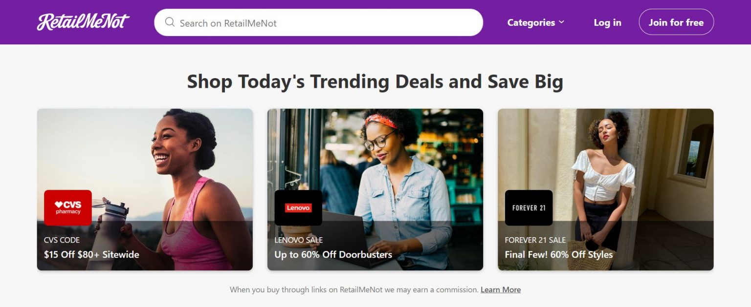Collapse the Categories dropdown arrow
751x307 pixels.
[561, 22]
